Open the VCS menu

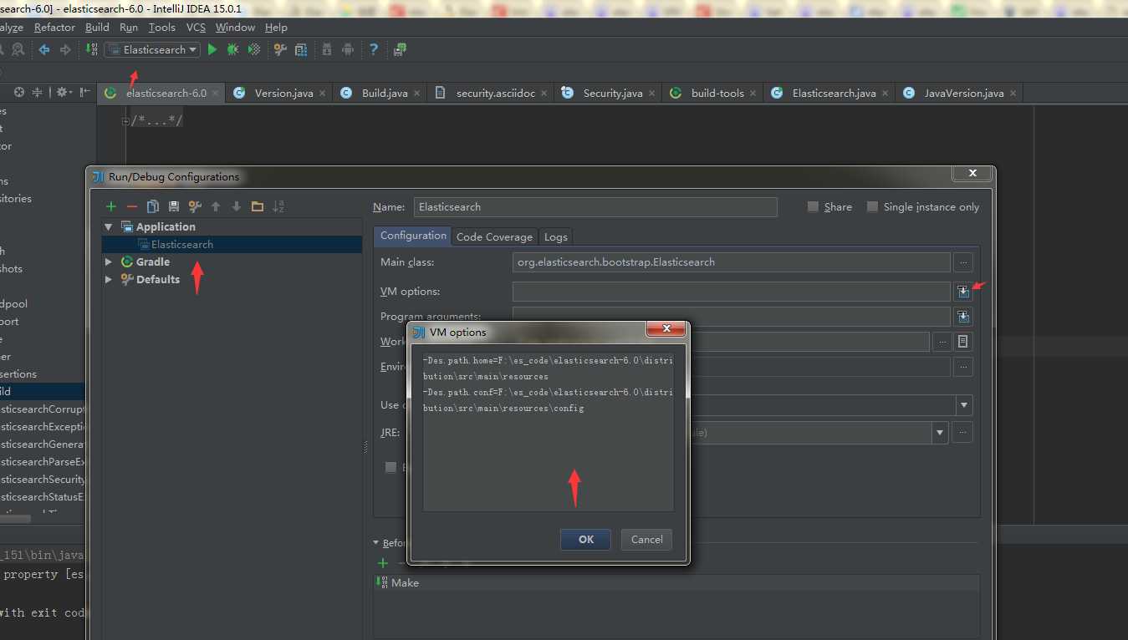[196, 28]
